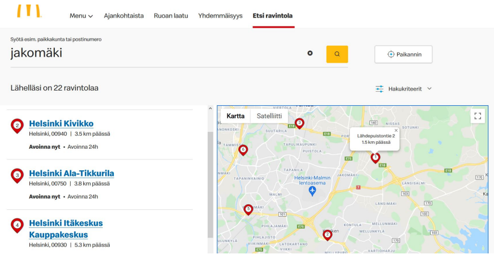The height and width of the screenshot is (267, 494).
Task: Click map marker 3 near Suutarila
Action: 299,123
